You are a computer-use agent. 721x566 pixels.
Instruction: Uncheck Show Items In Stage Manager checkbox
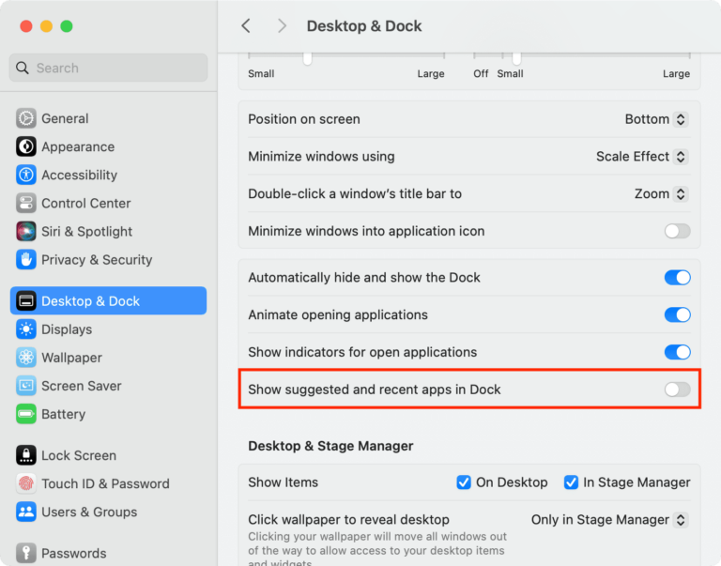[571, 482]
